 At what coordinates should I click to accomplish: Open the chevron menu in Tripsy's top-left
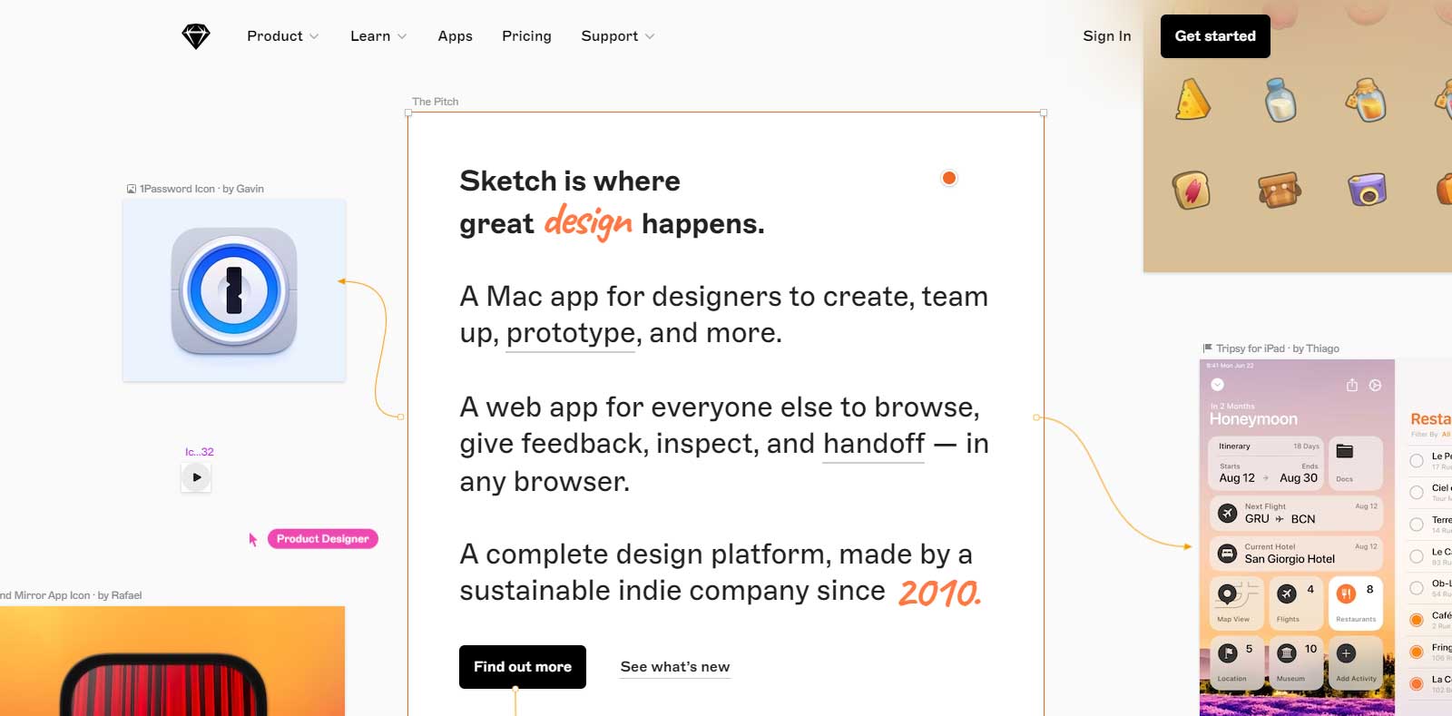1217,385
